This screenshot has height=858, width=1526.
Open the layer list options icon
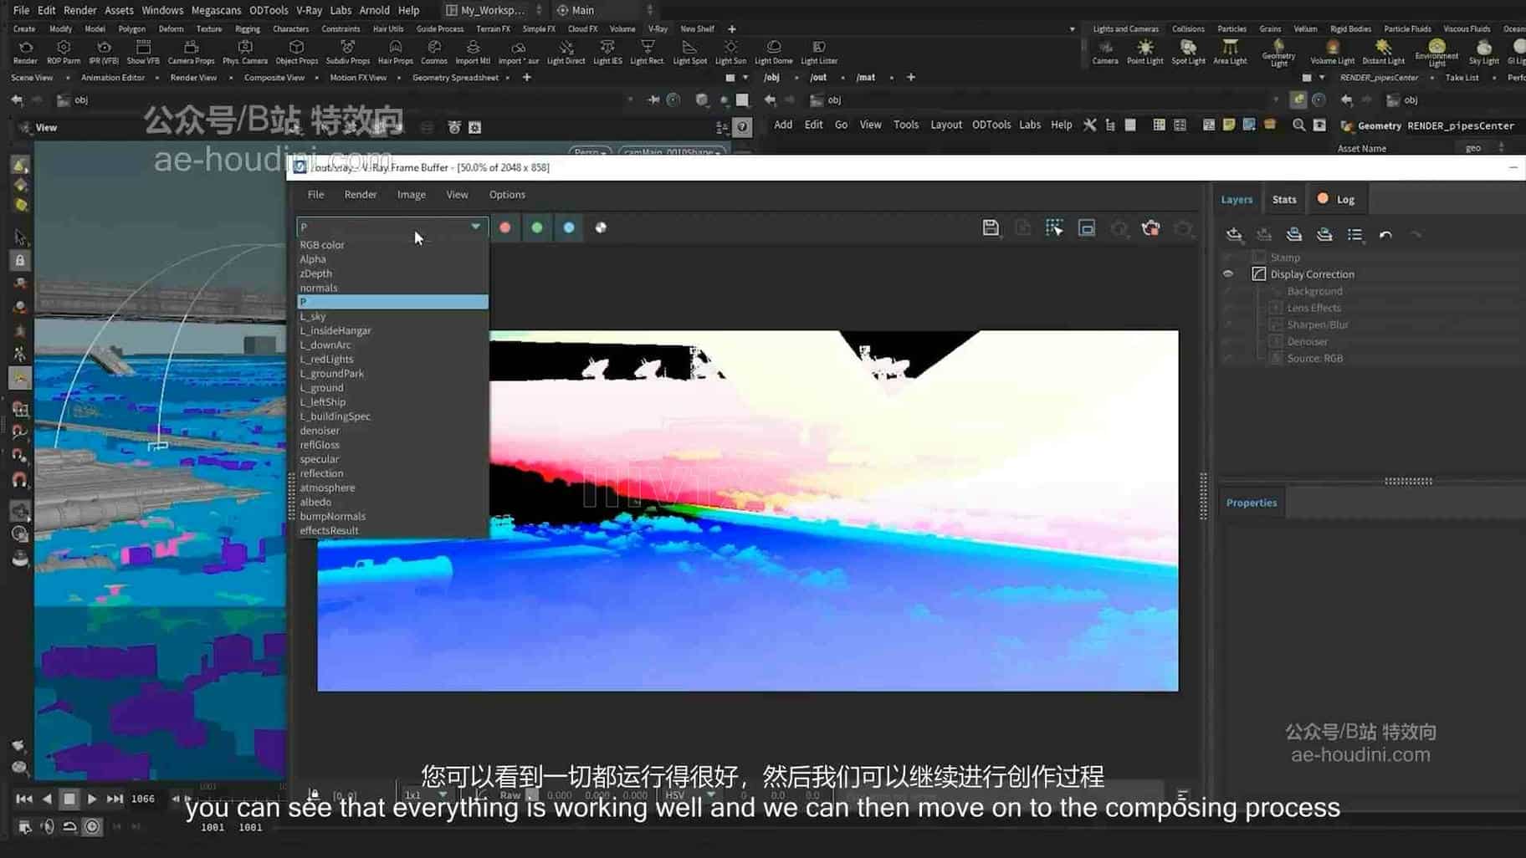[x=1354, y=235]
